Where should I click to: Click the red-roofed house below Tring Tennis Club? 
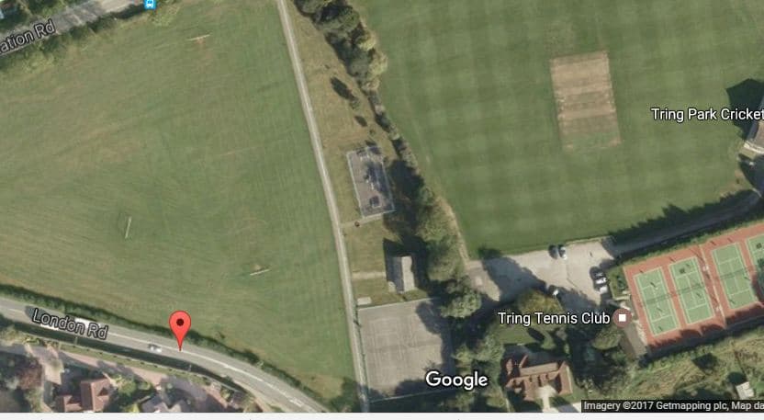click(x=537, y=377)
